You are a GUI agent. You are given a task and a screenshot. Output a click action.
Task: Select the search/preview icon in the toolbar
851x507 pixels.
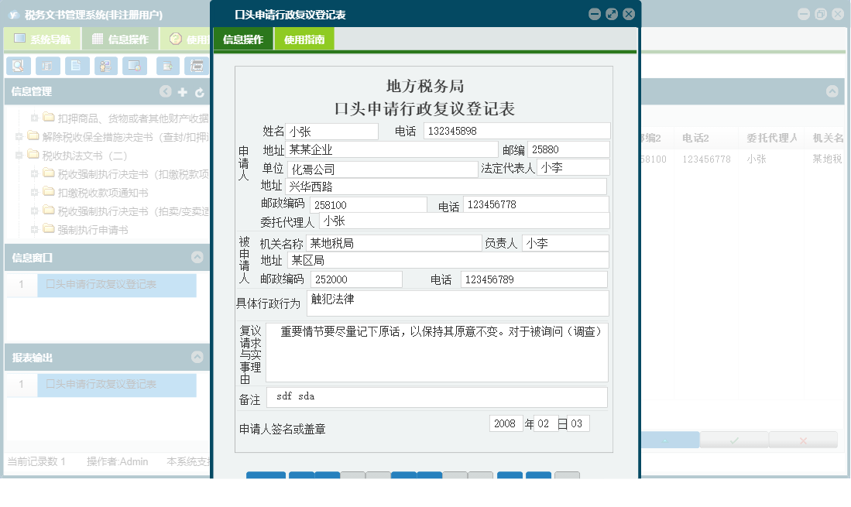pos(18,66)
